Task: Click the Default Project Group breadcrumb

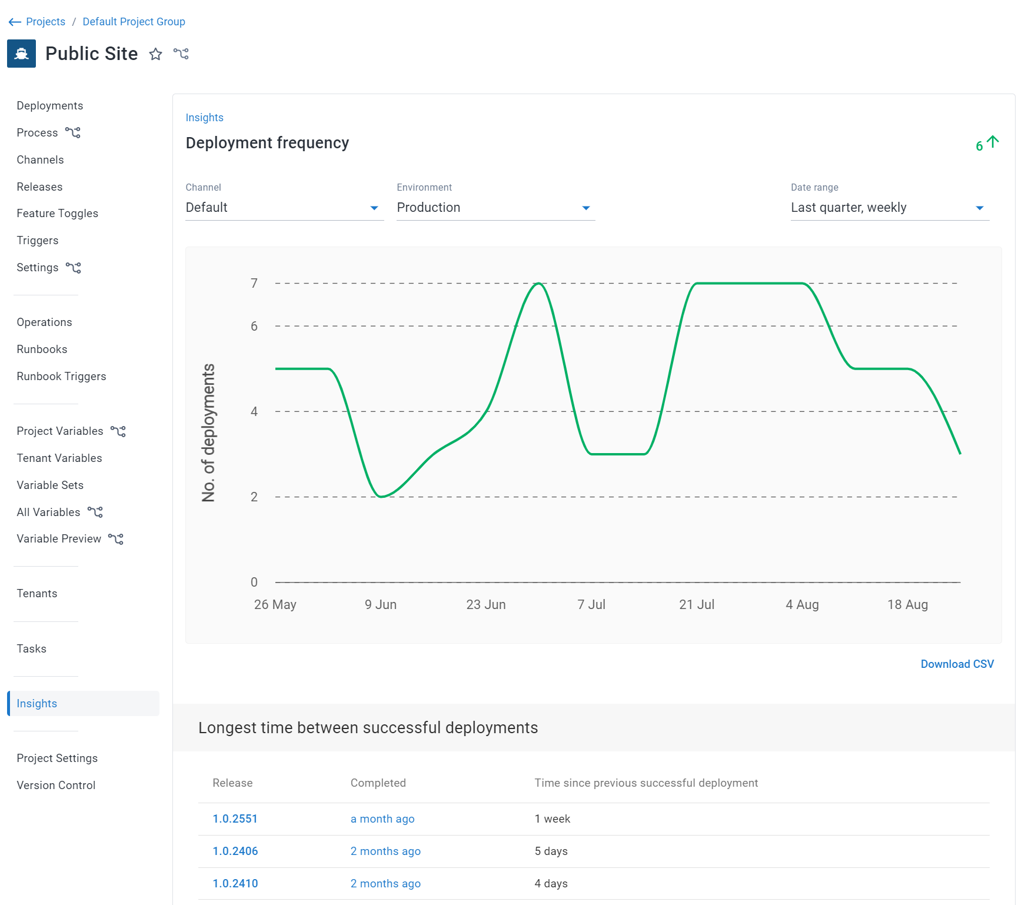Action: click(134, 21)
